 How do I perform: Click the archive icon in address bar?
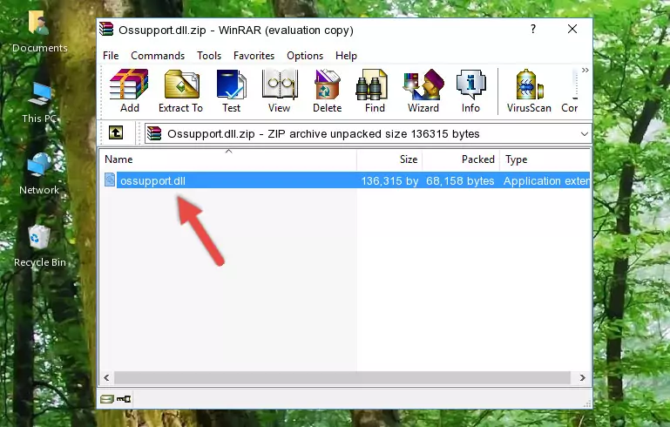pos(154,134)
